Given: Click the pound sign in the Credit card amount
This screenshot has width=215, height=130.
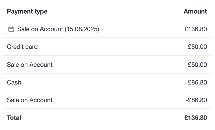Looking at the screenshot, I should [190, 47].
